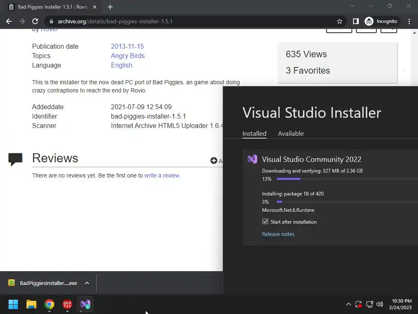Viewport: 418px width, 314px height.
Task: Click the Reviews speech bubble icon
Action: tap(15, 159)
